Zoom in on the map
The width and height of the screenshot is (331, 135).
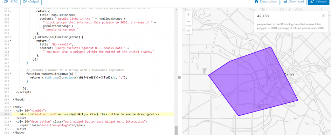(x=188, y=14)
